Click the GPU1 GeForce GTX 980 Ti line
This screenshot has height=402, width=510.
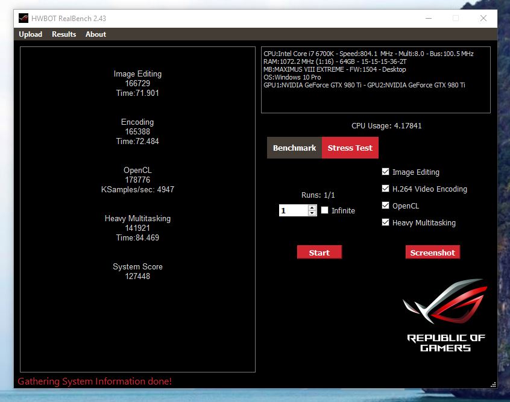pos(364,85)
